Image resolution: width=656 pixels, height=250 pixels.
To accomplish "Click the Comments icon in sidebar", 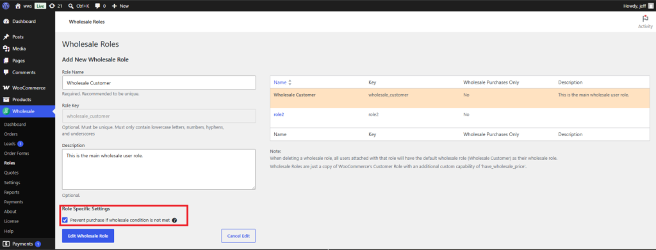I will coord(6,72).
